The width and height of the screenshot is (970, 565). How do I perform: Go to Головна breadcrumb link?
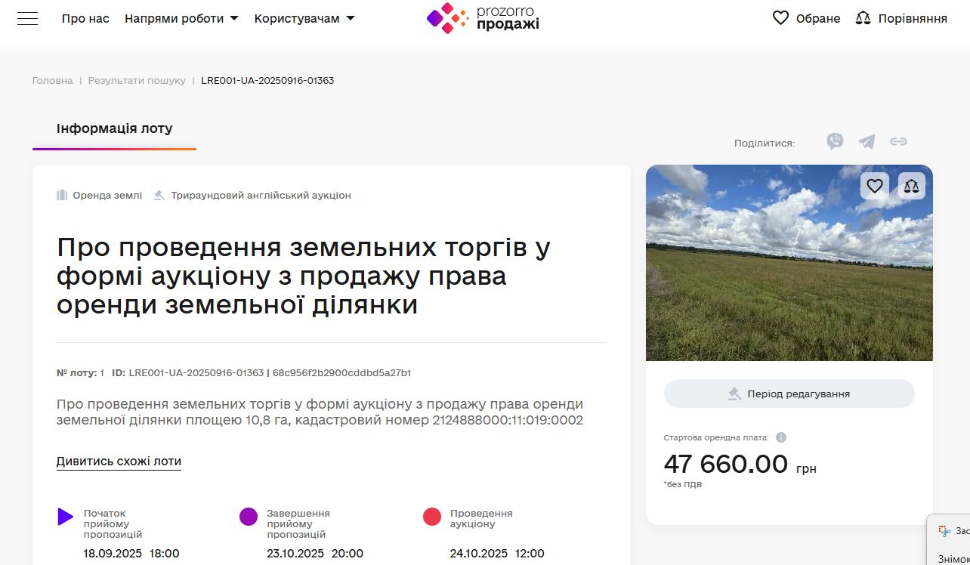point(52,80)
